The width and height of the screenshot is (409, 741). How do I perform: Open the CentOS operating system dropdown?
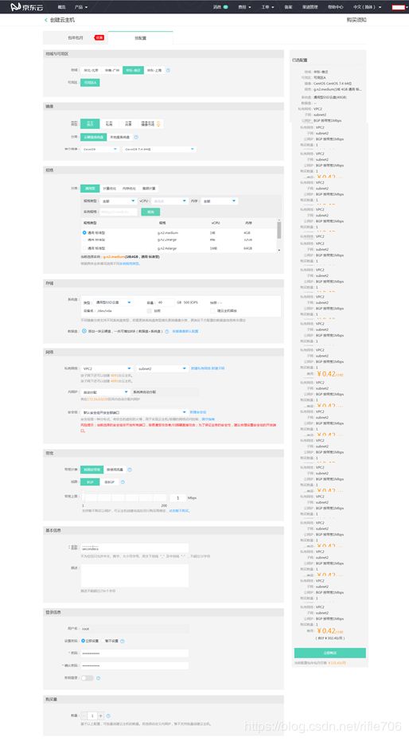click(99, 149)
